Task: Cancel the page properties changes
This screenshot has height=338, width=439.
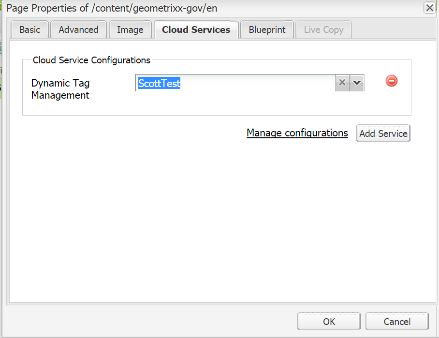Action: click(397, 322)
